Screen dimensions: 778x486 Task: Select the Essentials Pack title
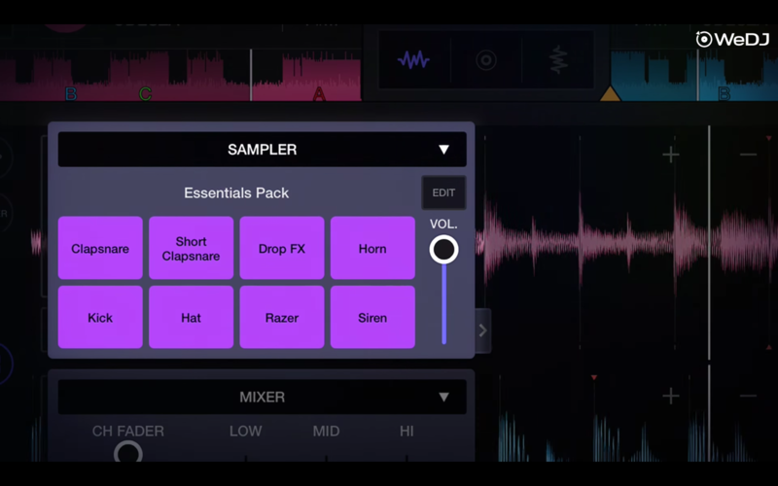[236, 193]
